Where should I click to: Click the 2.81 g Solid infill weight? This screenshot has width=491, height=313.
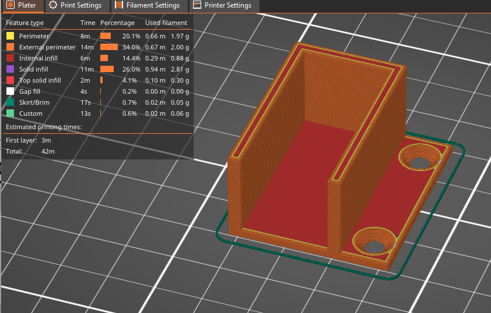(180, 69)
